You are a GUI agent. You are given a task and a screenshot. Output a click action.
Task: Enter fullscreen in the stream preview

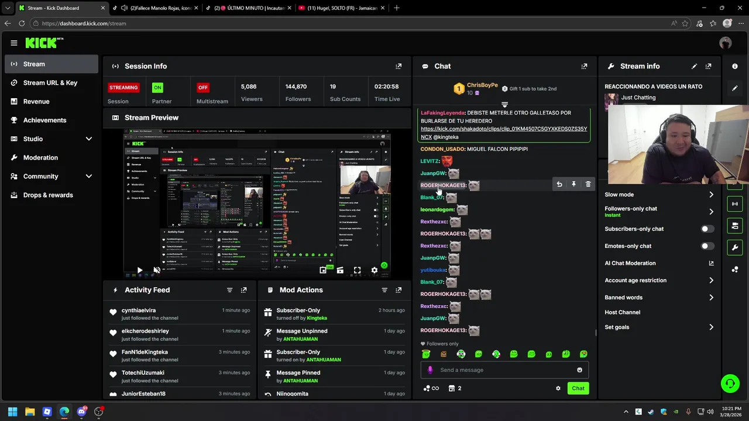[357, 270]
